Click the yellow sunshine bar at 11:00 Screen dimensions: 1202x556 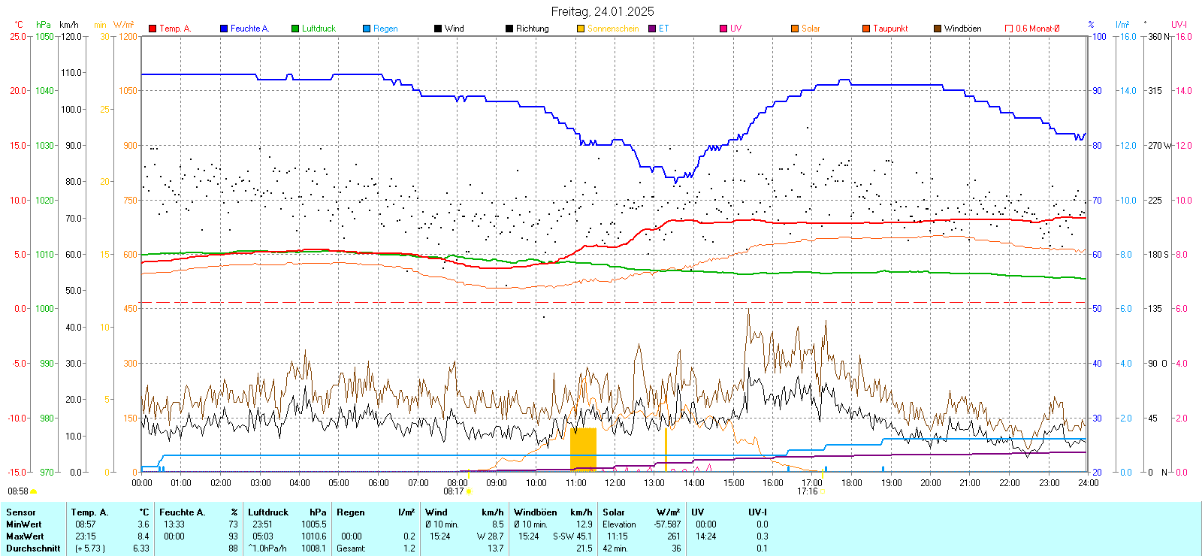pos(583,449)
